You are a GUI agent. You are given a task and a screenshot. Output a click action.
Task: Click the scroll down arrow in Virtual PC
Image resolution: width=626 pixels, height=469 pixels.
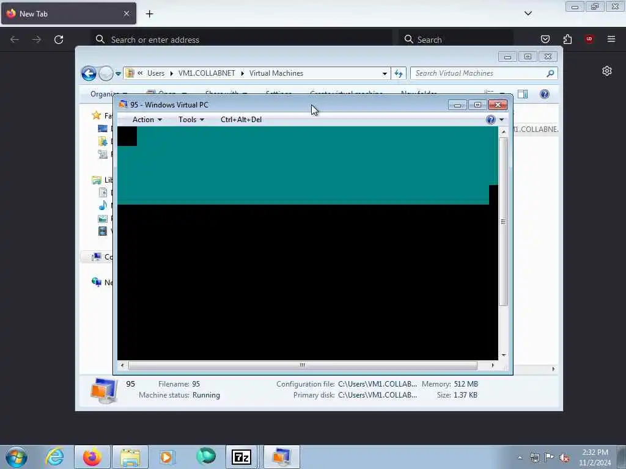coord(504,355)
